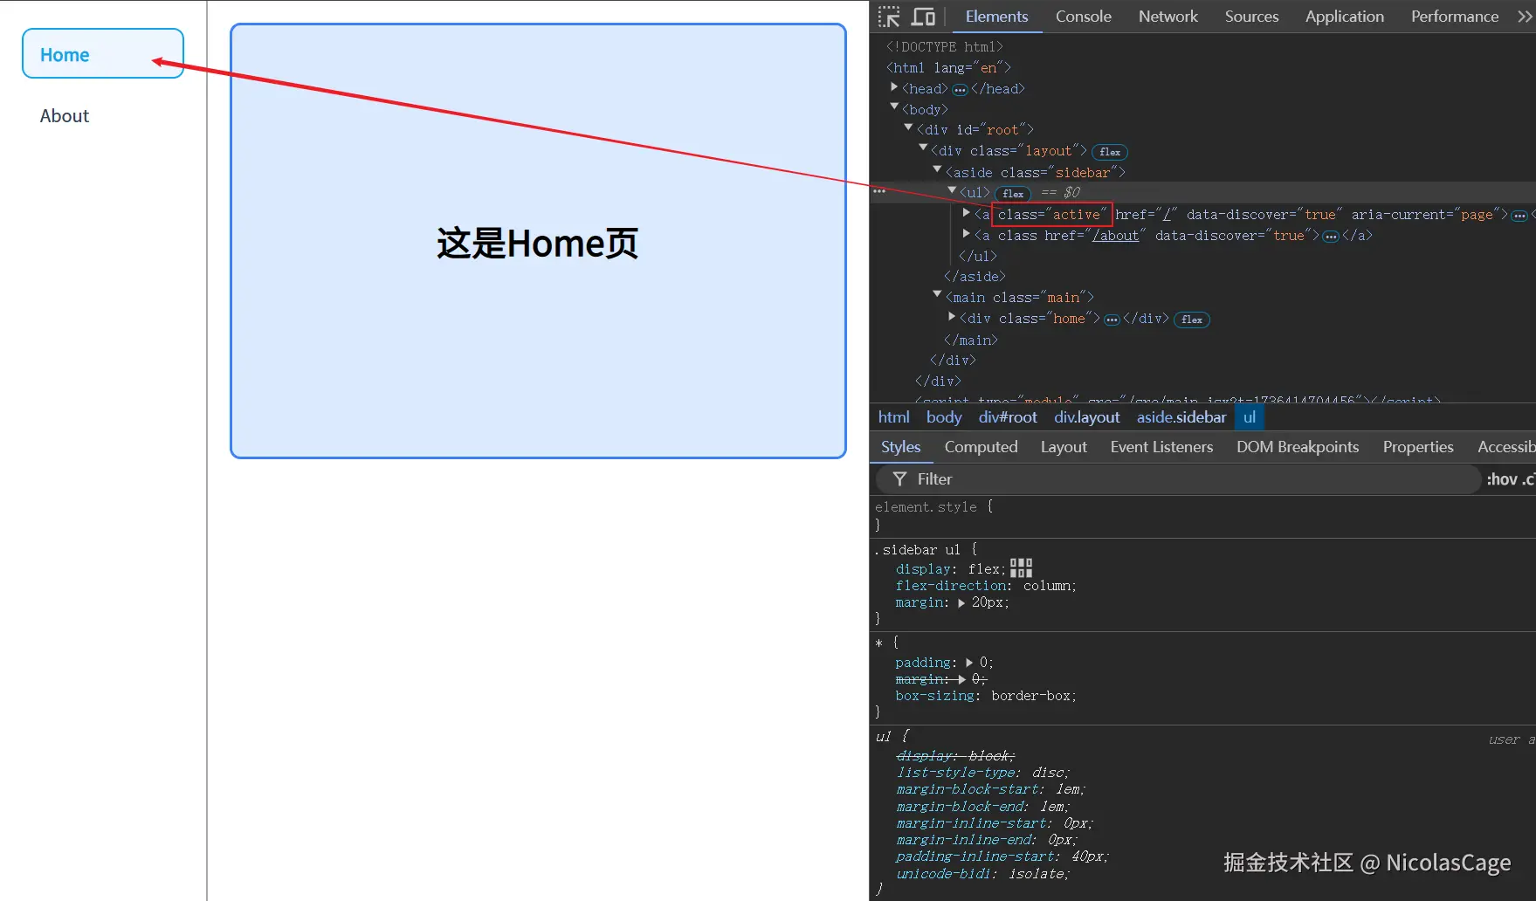Expand the anchor node linking to /about
1536x901 pixels.
click(x=967, y=233)
